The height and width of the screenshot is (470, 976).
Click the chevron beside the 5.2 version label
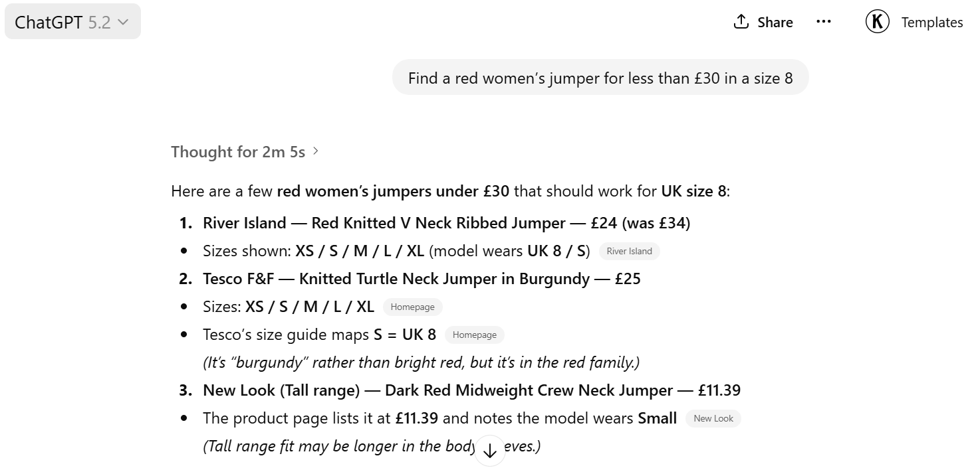pyautogui.click(x=123, y=22)
